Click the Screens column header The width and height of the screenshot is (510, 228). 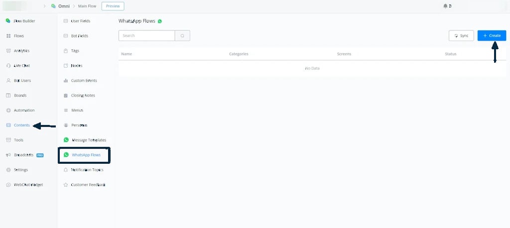344,54
